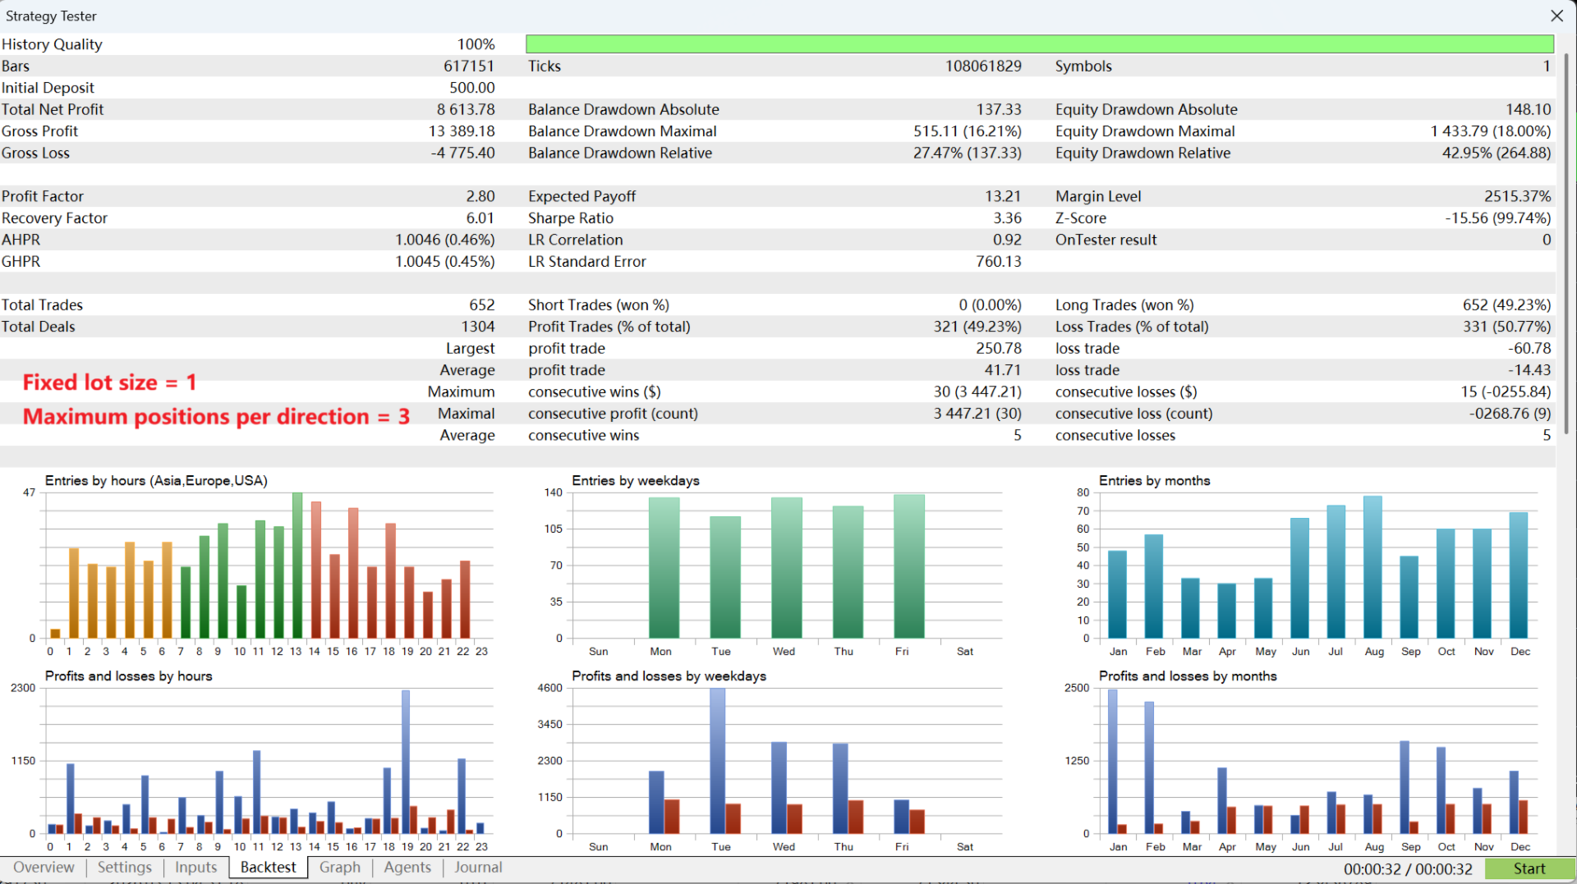Click the vertical scrollbar on the right edge
This screenshot has width=1577, height=884.
1566,246
